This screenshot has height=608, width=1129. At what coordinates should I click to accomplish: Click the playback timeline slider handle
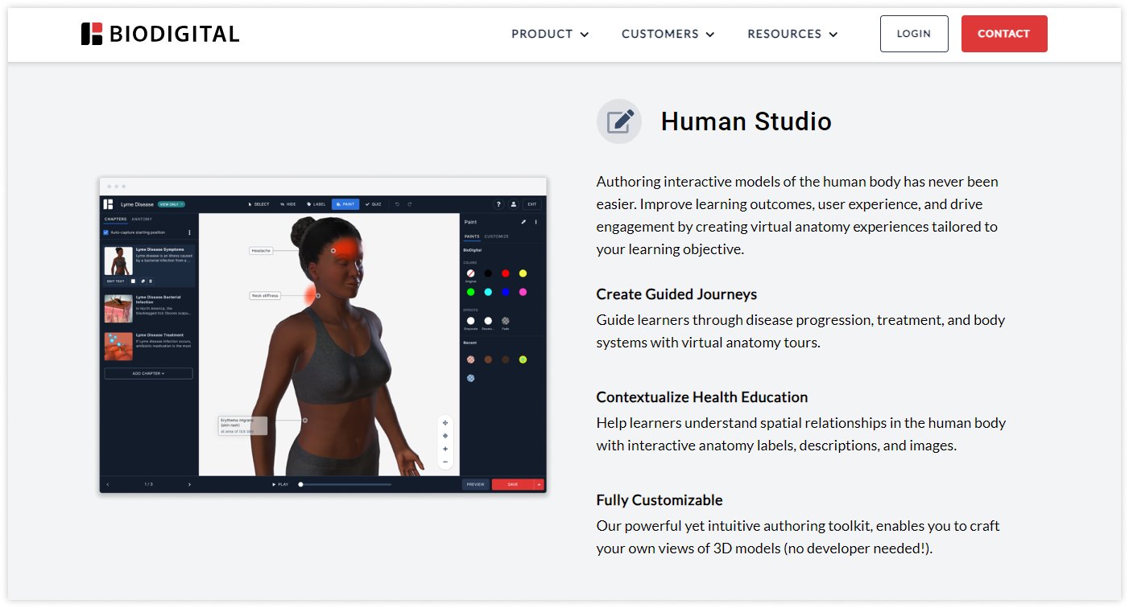coord(300,484)
